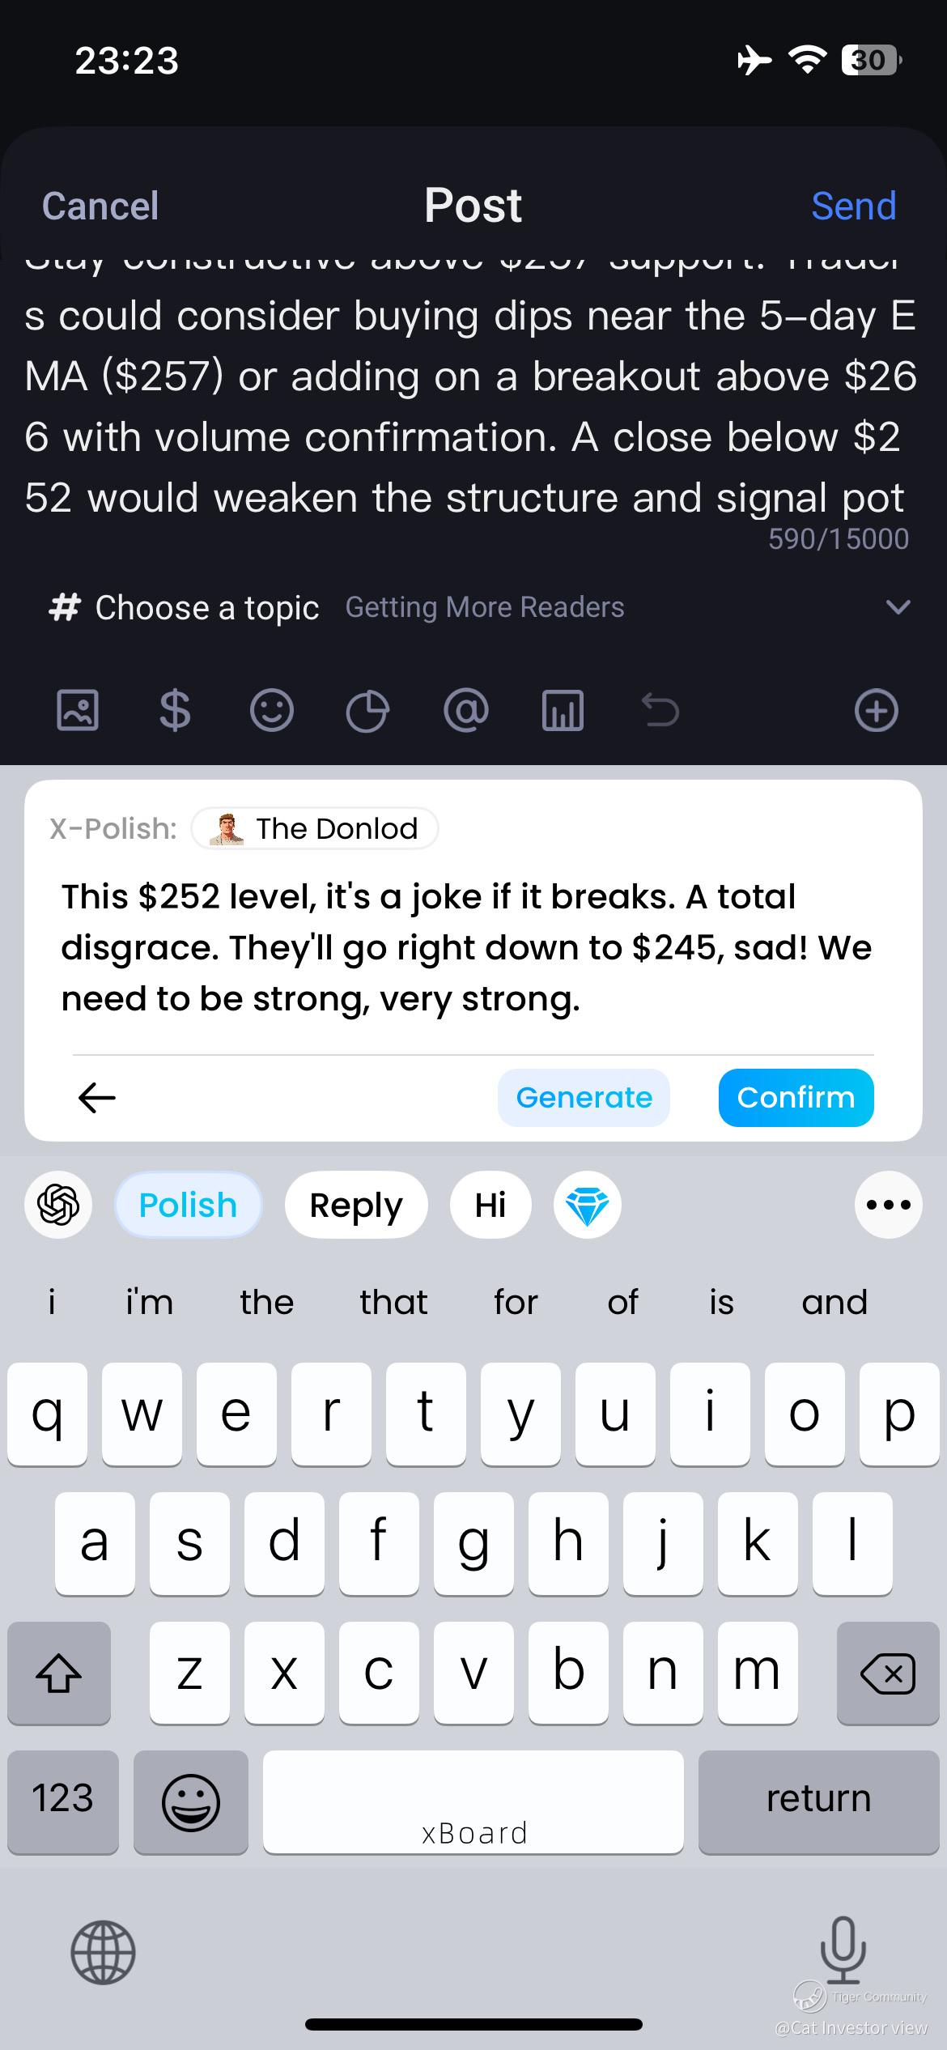Tap the ChatGPT logo icon
Viewport: 947px width, 2050px height.
click(x=58, y=1205)
